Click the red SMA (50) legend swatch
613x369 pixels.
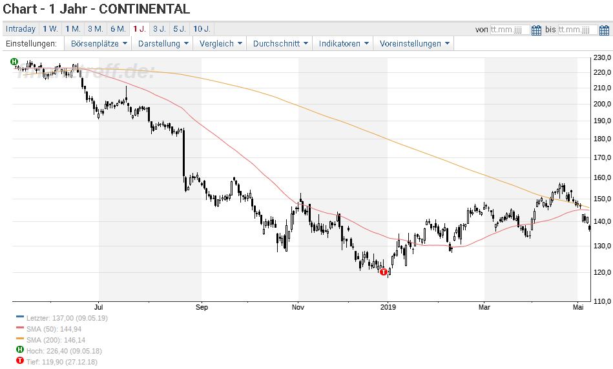click(x=20, y=328)
